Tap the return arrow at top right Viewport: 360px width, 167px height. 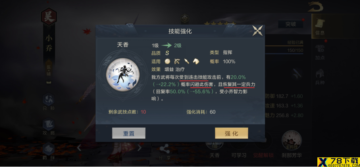pyautogui.click(x=316, y=7)
